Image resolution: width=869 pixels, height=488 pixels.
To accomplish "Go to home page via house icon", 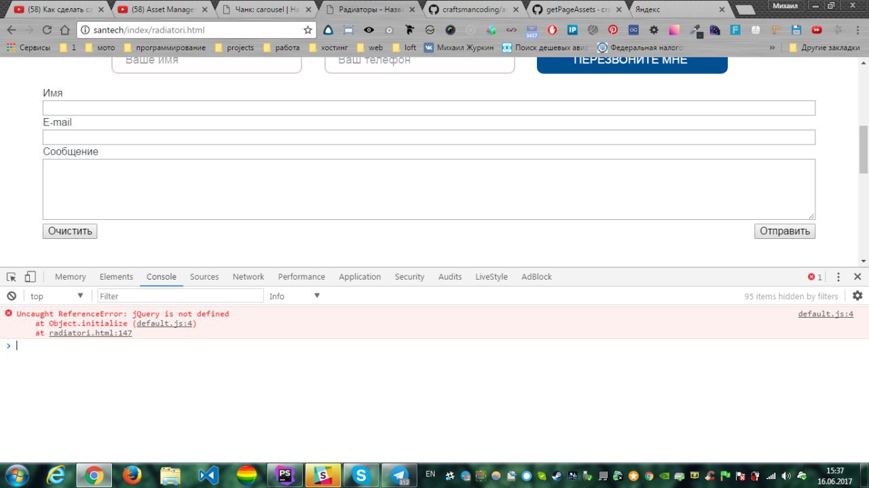I will tap(64, 30).
